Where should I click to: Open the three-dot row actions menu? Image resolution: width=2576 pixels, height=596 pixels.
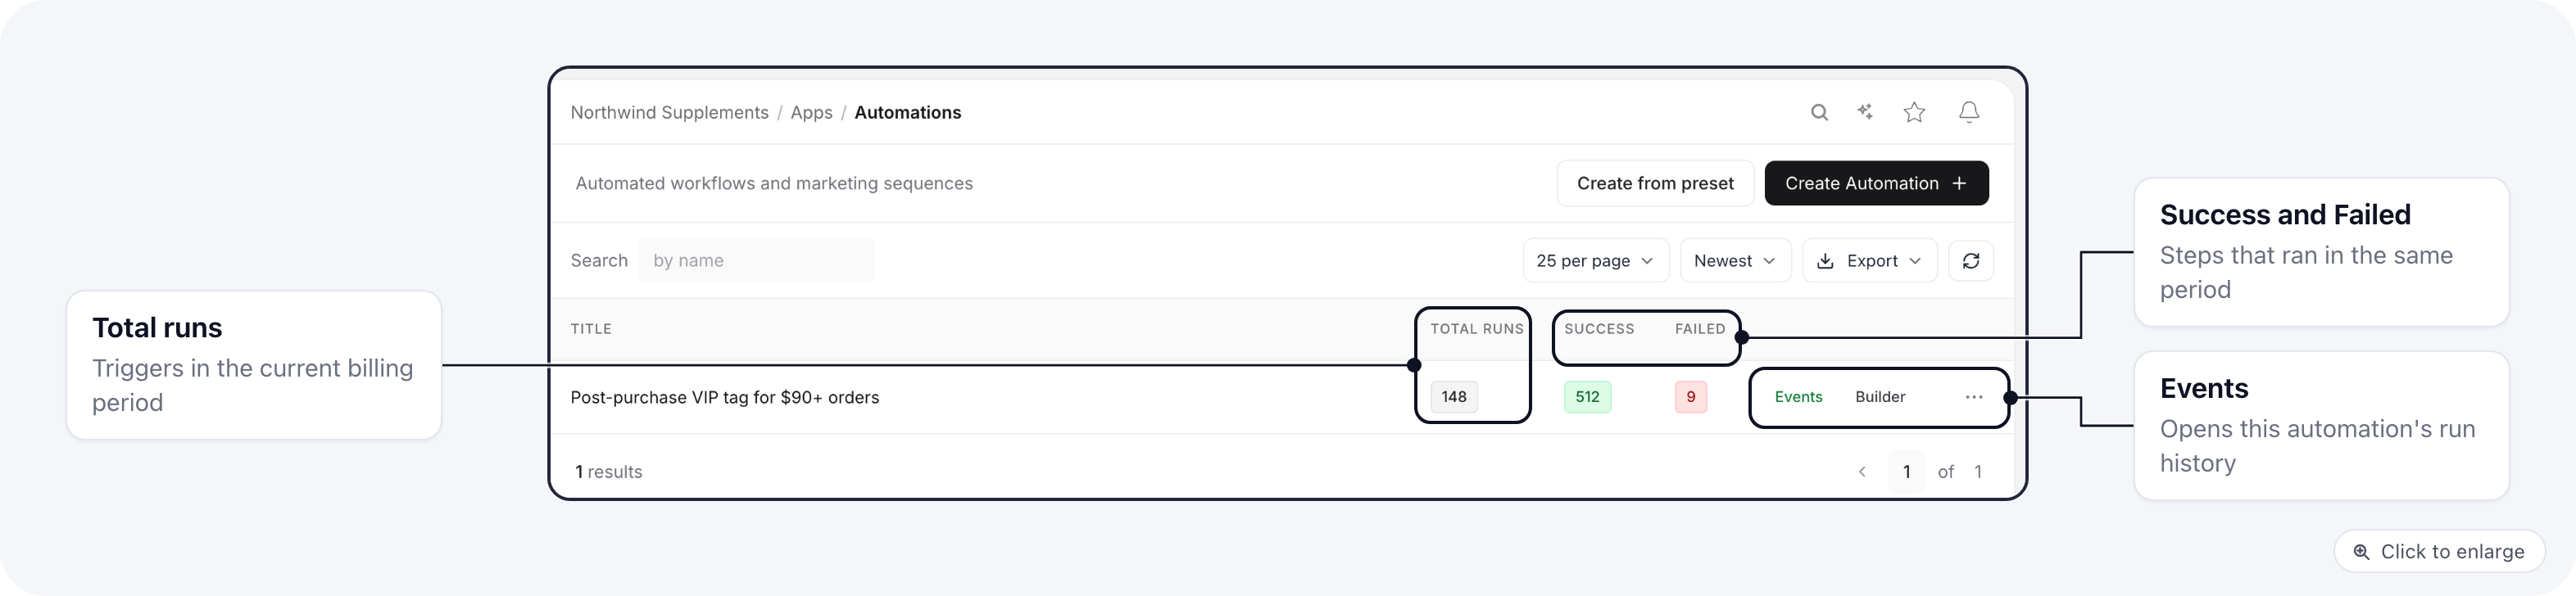point(1973,397)
